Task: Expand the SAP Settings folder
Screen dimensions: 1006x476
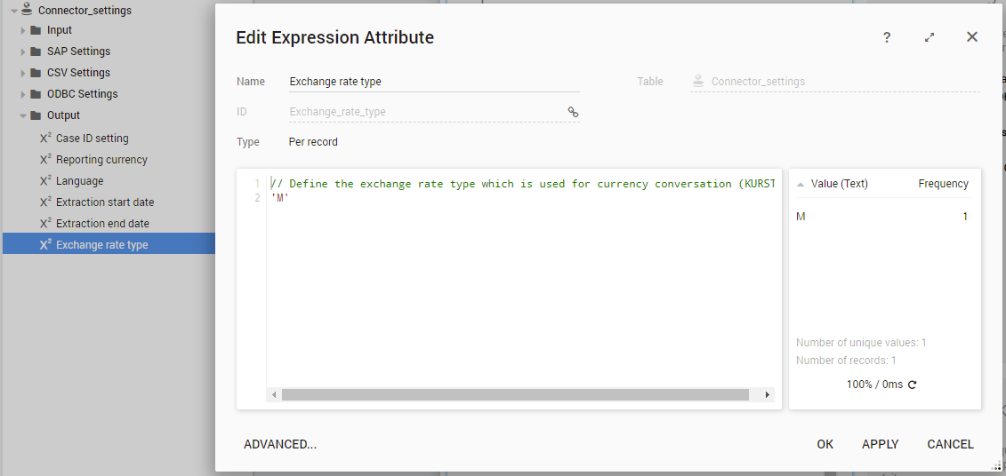Action: (24, 52)
